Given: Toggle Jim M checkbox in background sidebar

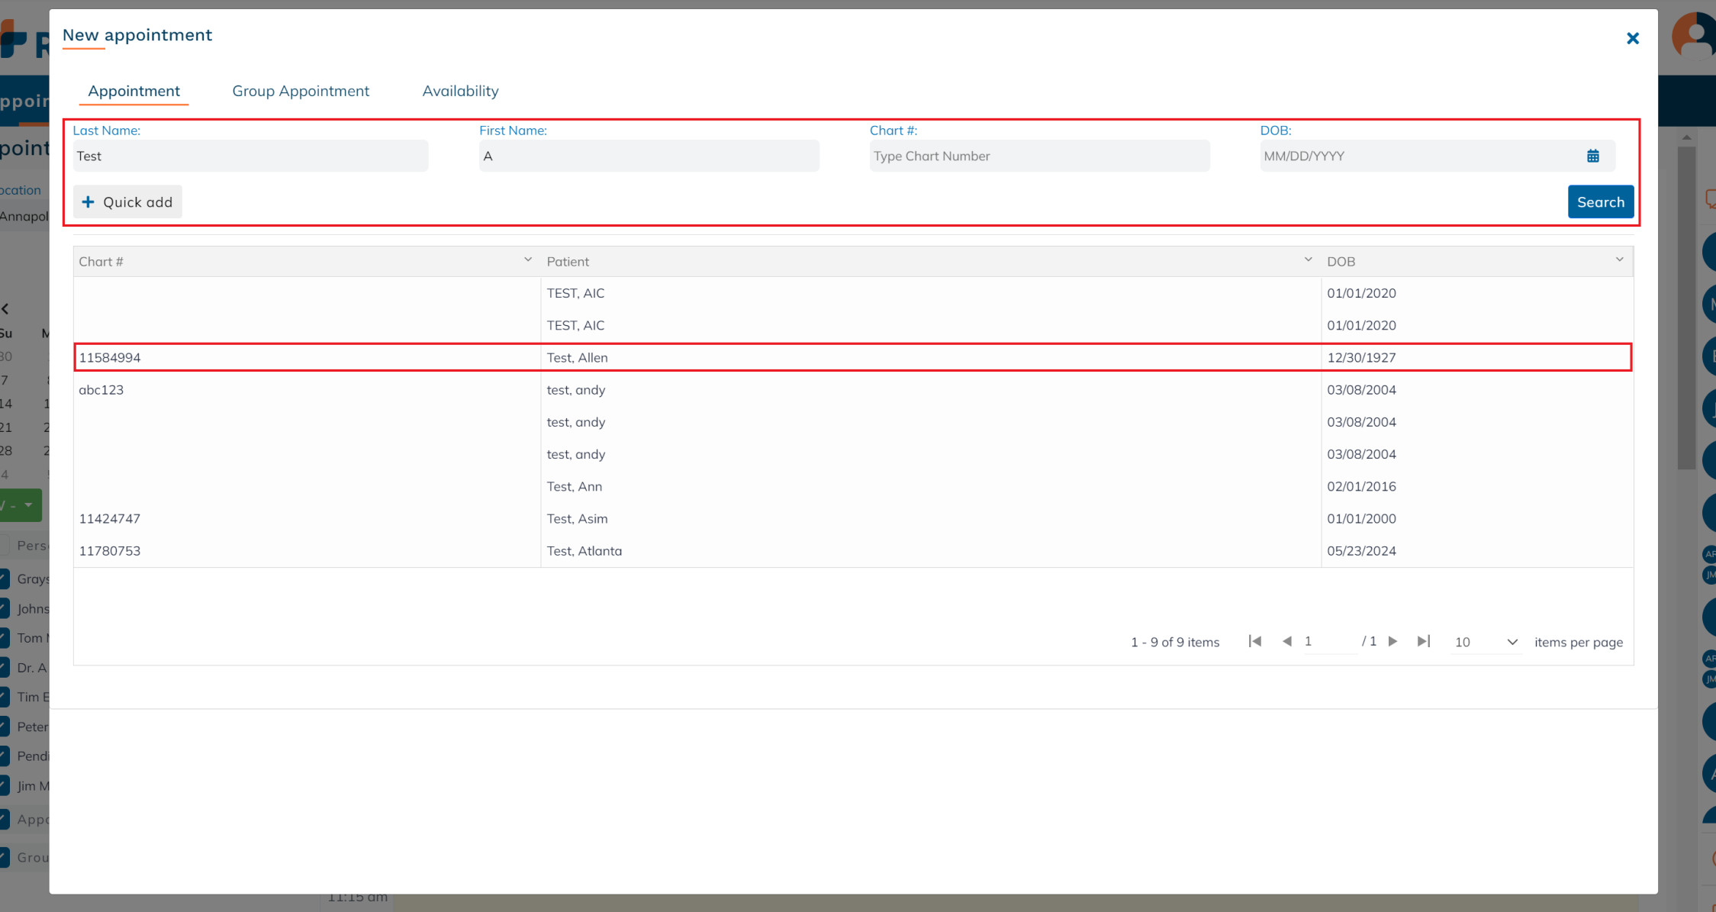Looking at the screenshot, I should tap(4, 785).
